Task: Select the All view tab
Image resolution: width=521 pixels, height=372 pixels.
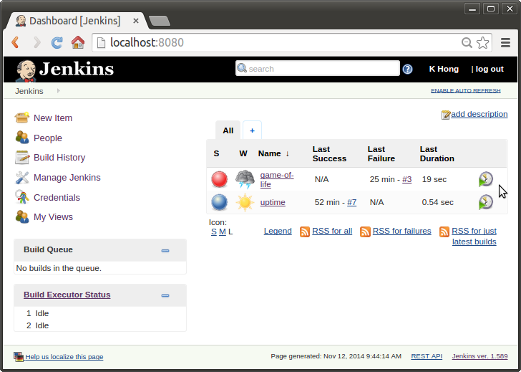Action: pos(228,130)
